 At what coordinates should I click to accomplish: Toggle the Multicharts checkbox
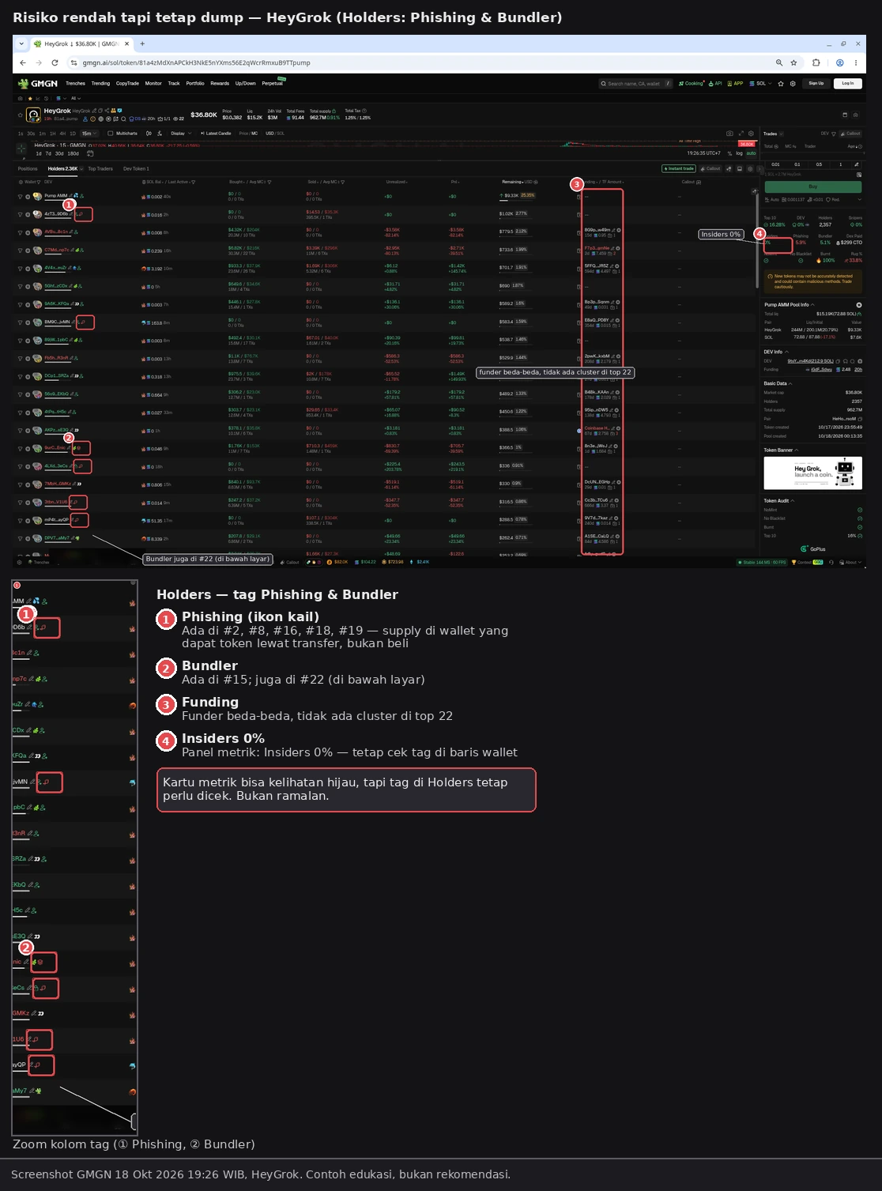pos(111,134)
